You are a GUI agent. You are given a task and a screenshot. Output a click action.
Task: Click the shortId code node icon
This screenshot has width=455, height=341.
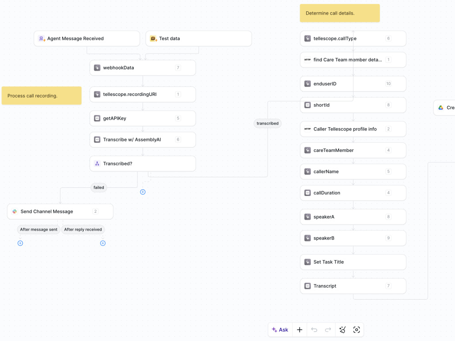(x=308, y=105)
